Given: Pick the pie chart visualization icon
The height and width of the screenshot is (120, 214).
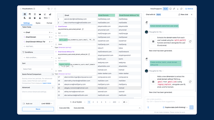Looking at the screenshot, I should (35, 18).
